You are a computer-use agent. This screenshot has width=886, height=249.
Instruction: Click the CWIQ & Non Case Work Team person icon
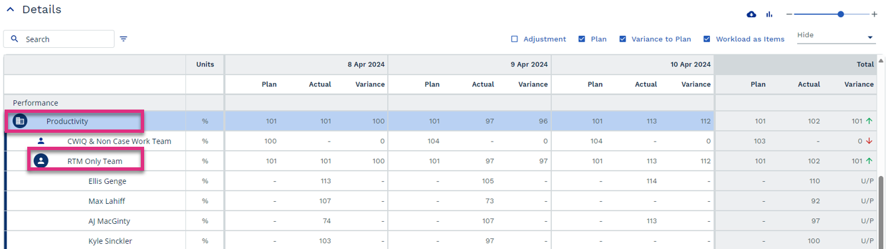click(41, 141)
